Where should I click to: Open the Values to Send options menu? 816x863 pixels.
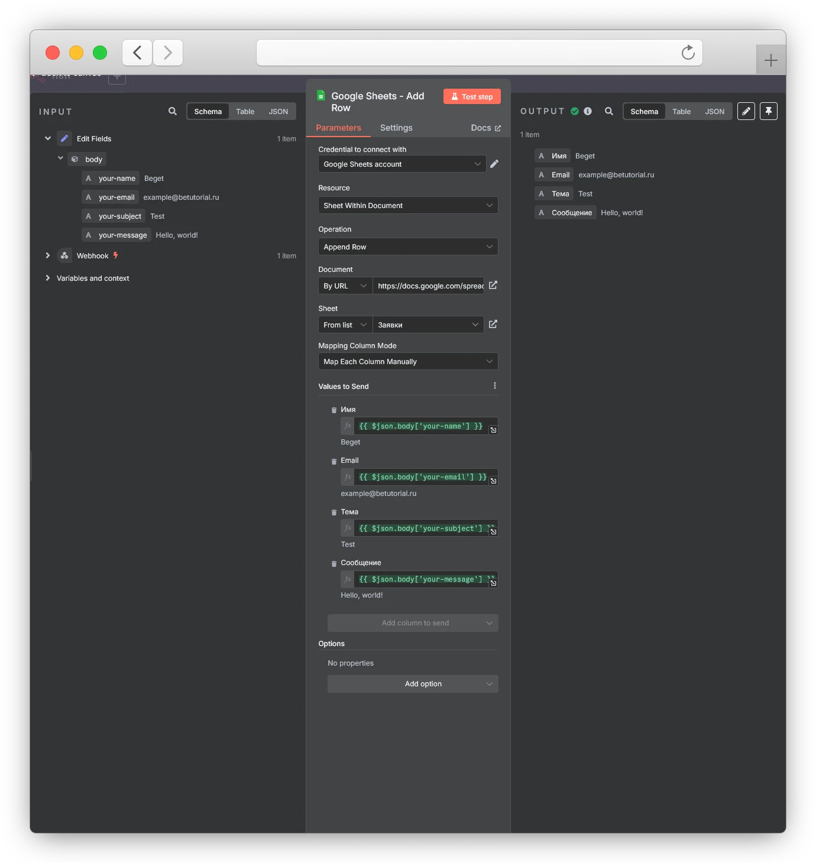pyautogui.click(x=495, y=385)
